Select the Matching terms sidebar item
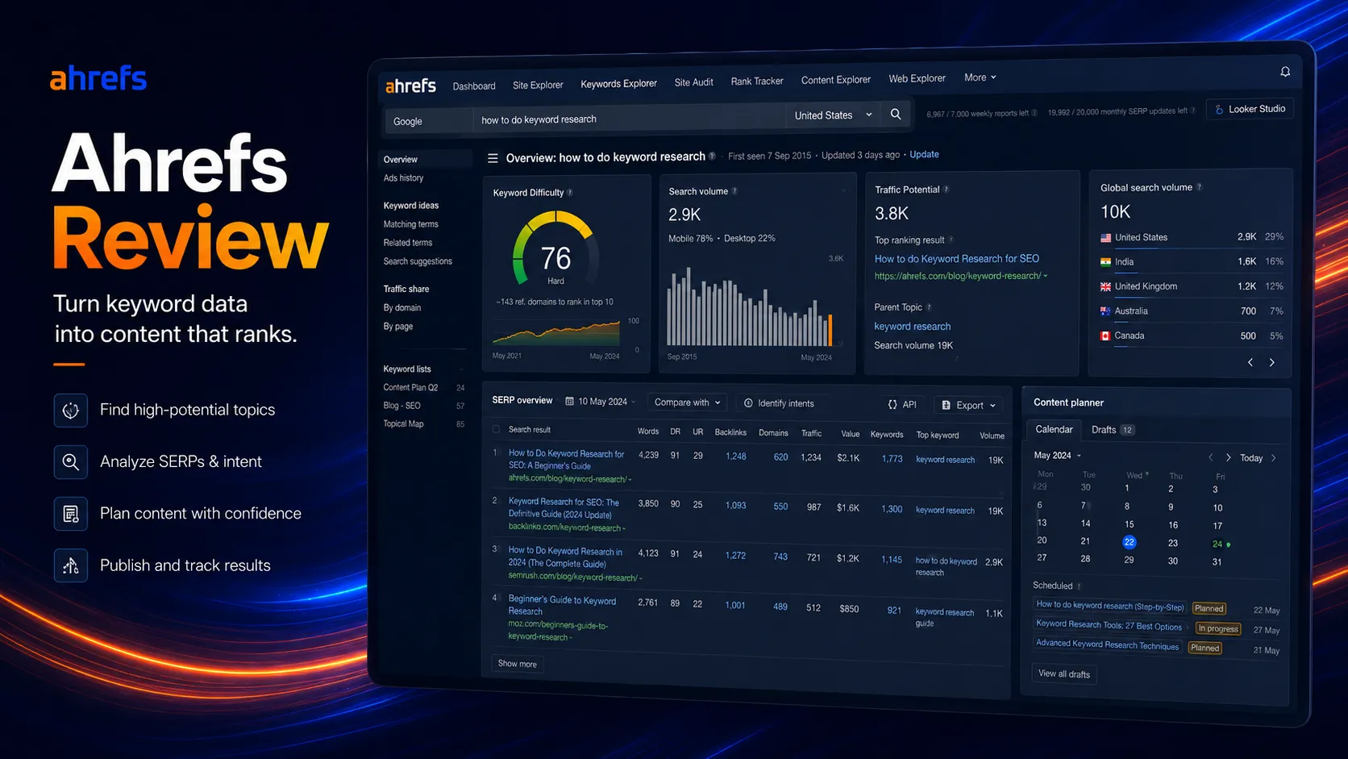This screenshot has width=1348, height=759. [x=410, y=224]
